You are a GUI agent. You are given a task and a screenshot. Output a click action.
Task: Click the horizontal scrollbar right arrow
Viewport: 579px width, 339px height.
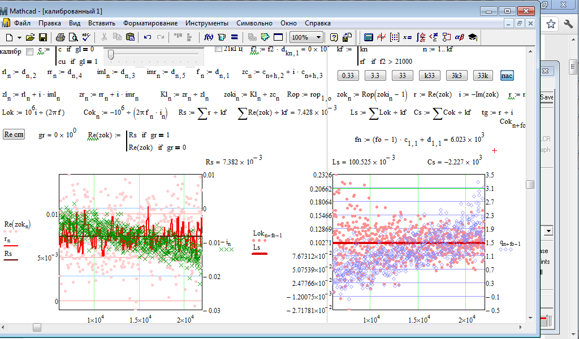click(x=521, y=327)
